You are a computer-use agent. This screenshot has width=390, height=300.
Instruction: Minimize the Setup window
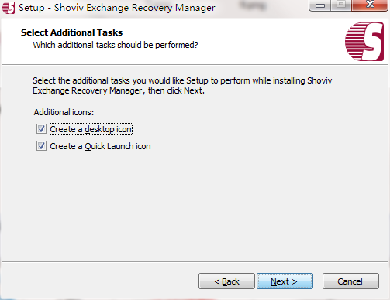(320, 5)
